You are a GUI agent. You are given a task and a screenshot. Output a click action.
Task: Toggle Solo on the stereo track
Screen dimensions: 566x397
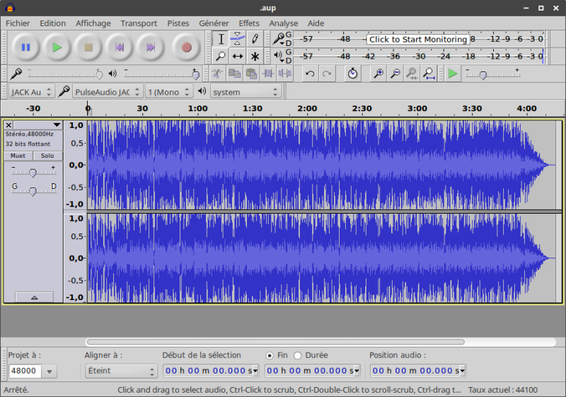point(47,156)
